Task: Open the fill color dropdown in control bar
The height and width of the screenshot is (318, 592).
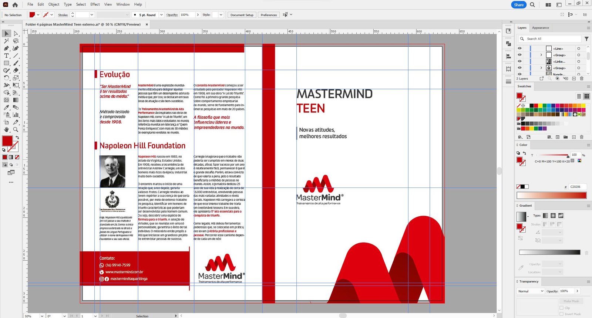Action: [38, 15]
